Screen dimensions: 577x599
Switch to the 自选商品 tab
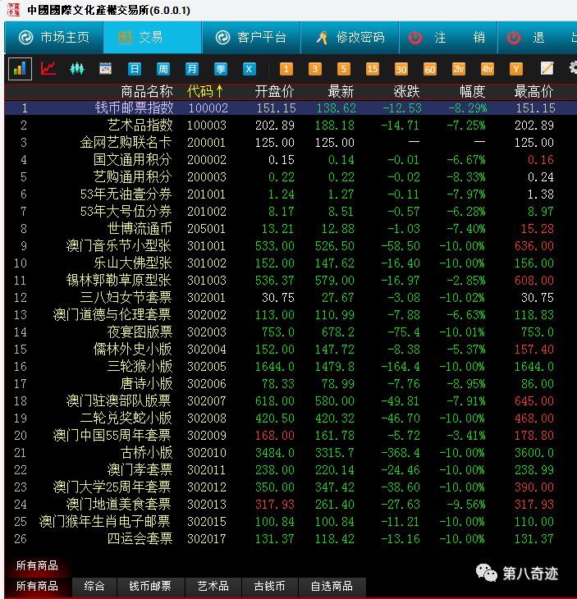tap(332, 586)
